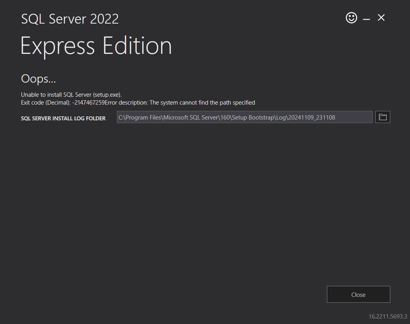Click the exit code error description text

coord(139,102)
